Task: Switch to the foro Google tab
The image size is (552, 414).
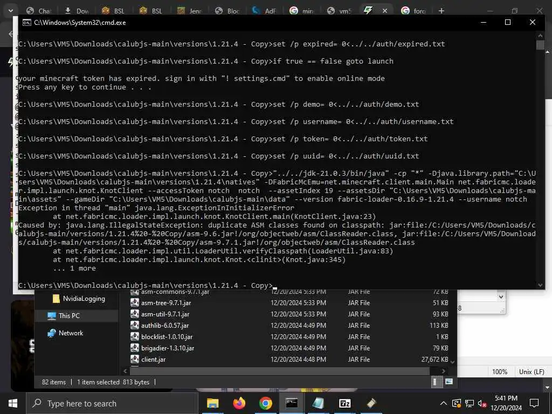Action: click(414, 11)
